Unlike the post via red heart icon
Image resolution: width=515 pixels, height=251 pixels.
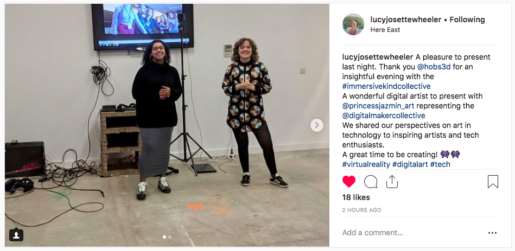point(349,182)
